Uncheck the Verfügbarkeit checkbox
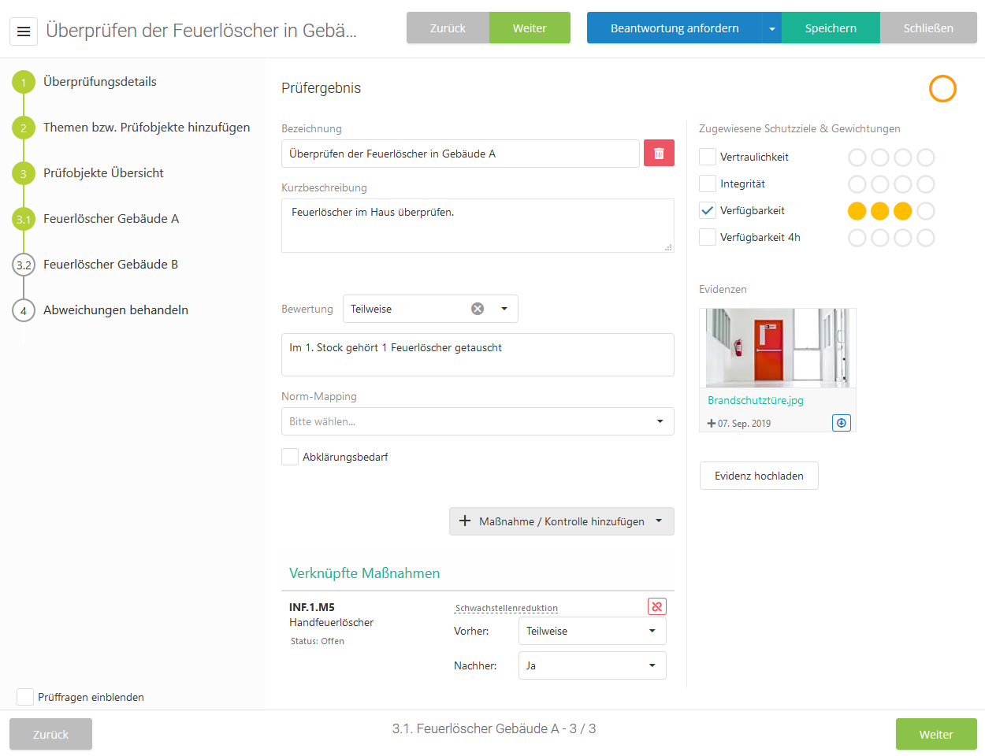The width and height of the screenshot is (985, 756). click(708, 210)
